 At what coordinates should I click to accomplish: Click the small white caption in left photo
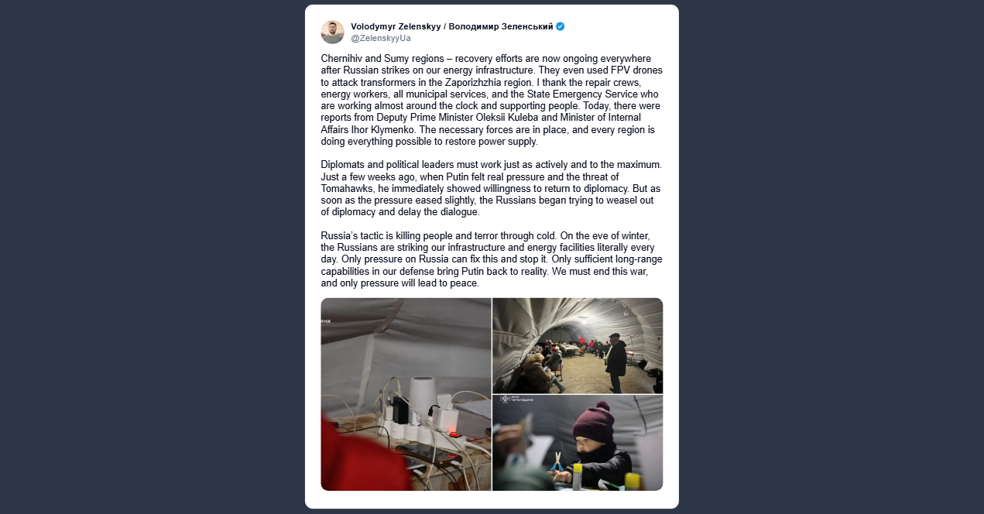(x=326, y=321)
